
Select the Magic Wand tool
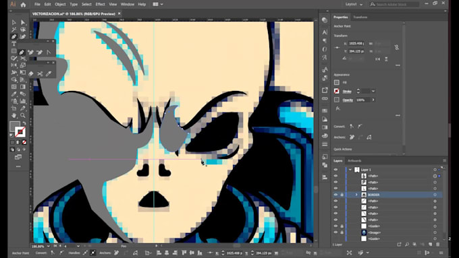tap(13, 30)
